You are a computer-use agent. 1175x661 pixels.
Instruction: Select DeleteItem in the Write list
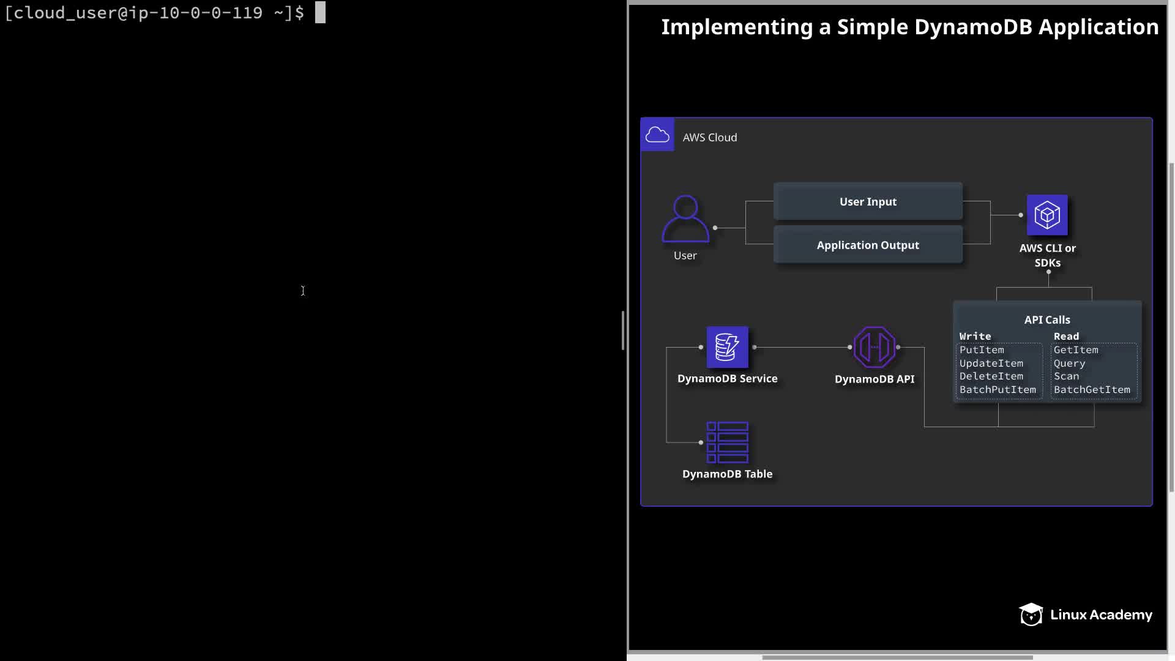click(x=991, y=376)
